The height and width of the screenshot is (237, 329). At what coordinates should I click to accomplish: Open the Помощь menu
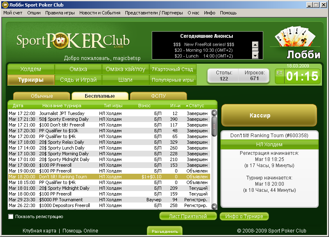[x=228, y=13]
